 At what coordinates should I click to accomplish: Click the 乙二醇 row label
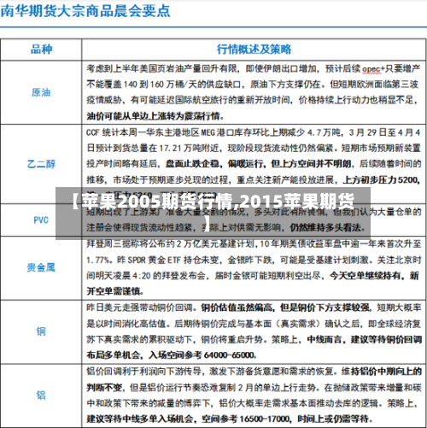tap(41, 164)
